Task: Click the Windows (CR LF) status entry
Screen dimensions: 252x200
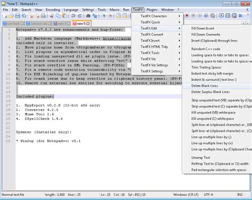Action: click(x=186, y=195)
